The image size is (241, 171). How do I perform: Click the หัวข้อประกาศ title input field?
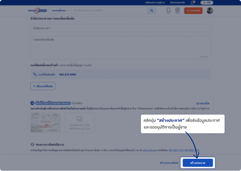click(x=120, y=28)
